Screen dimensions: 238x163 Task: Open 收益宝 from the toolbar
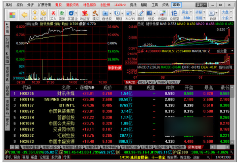pyautogui.click(x=85, y=15)
